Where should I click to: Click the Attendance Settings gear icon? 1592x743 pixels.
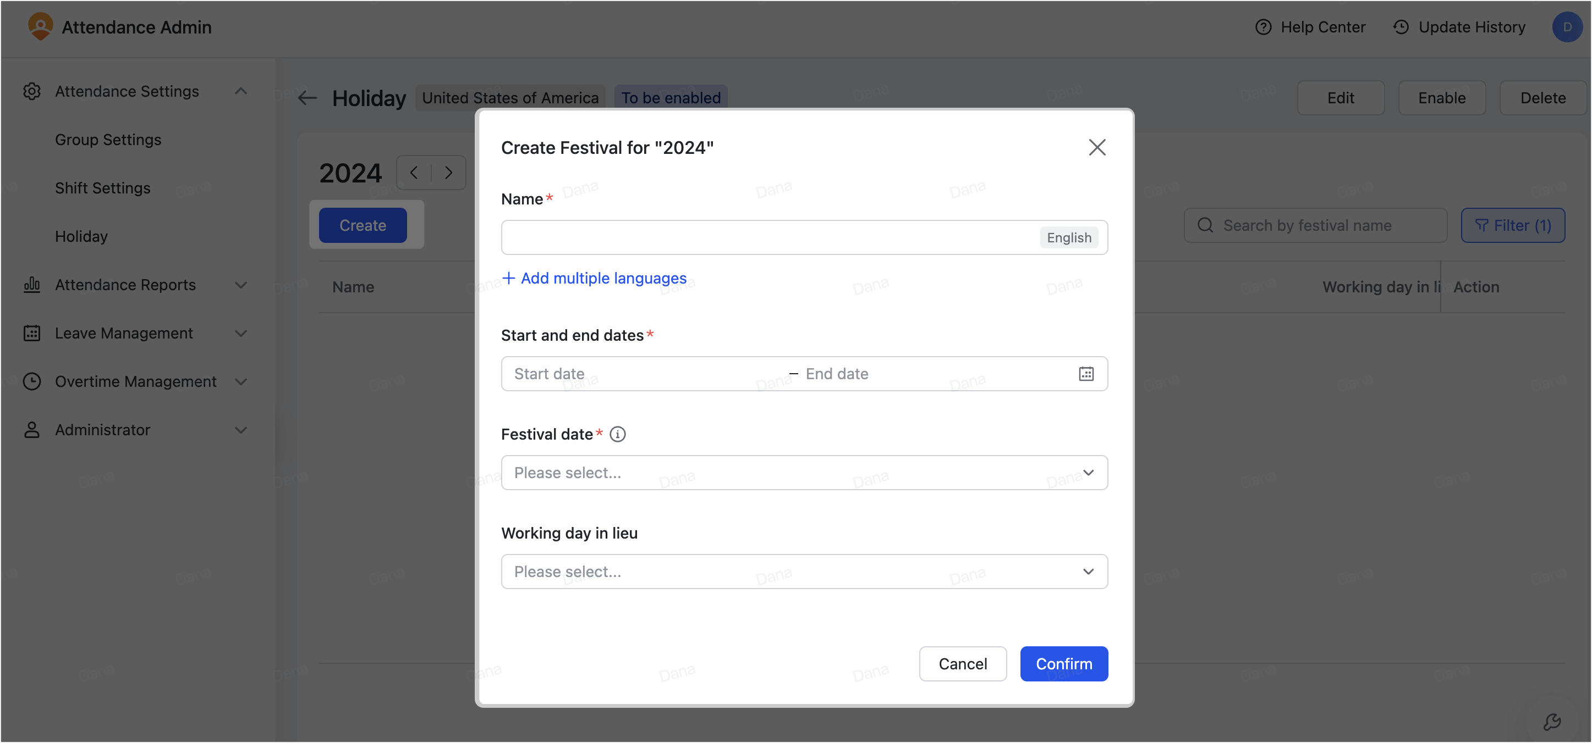[x=31, y=91]
